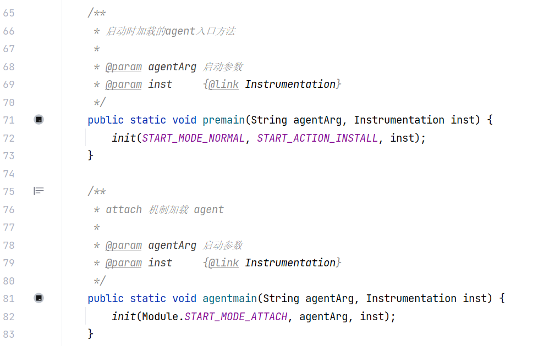This screenshot has width=560, height=346.
Task: Open the @link Instrumentation reference on line 79
Action: point(290,263)
